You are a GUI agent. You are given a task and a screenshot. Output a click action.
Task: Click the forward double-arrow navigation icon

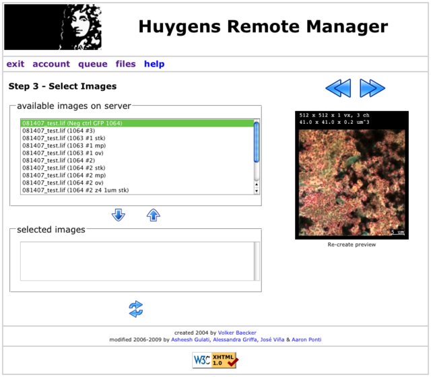point(372,88)
